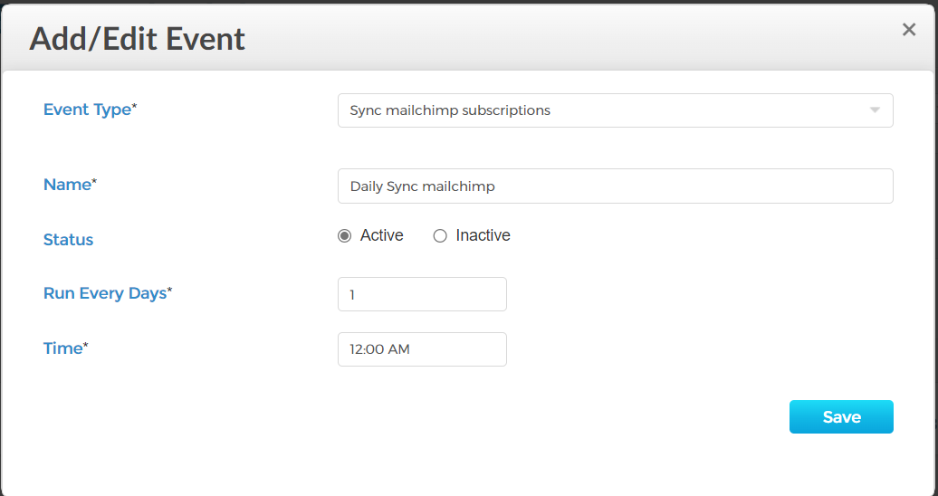Click the Time field showing 12:00 AM

pos(422,349)
